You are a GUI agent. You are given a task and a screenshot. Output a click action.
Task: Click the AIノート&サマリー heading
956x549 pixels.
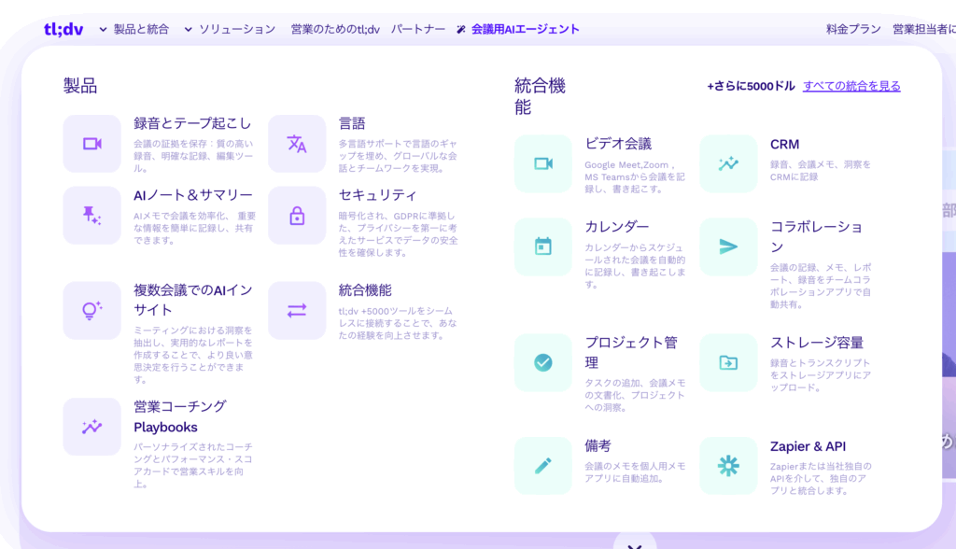click(193, 195)
